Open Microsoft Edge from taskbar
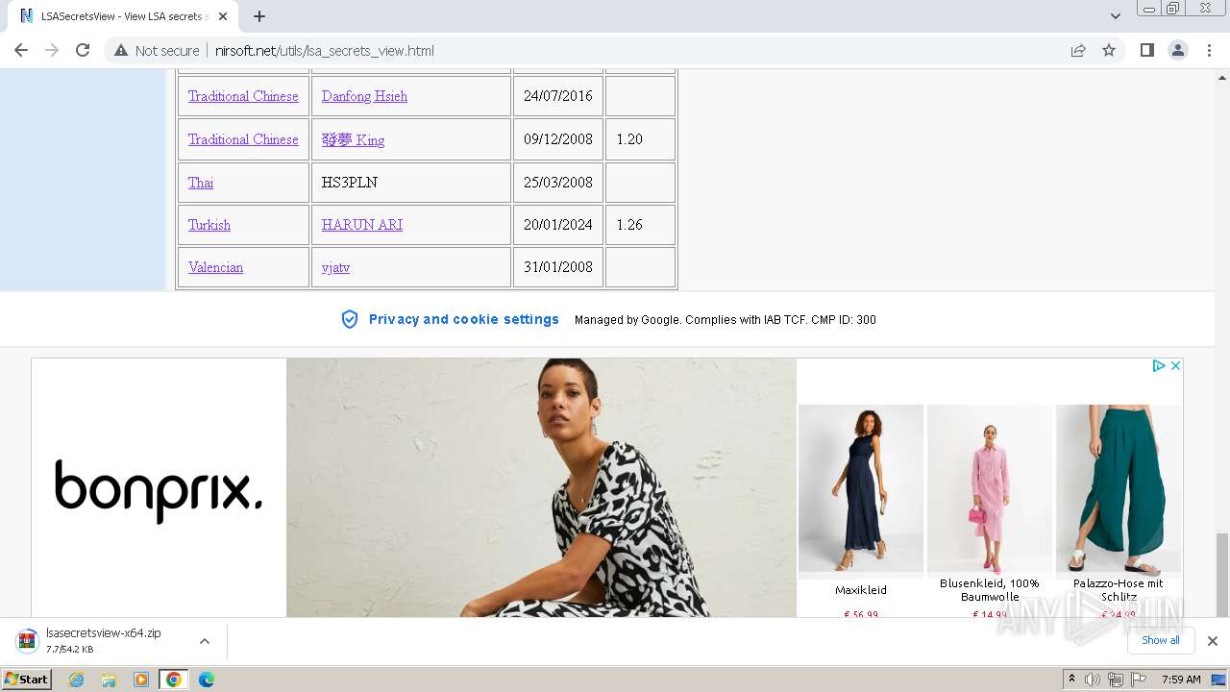Viewport: 1230px width, 692px height. (206, 680)
